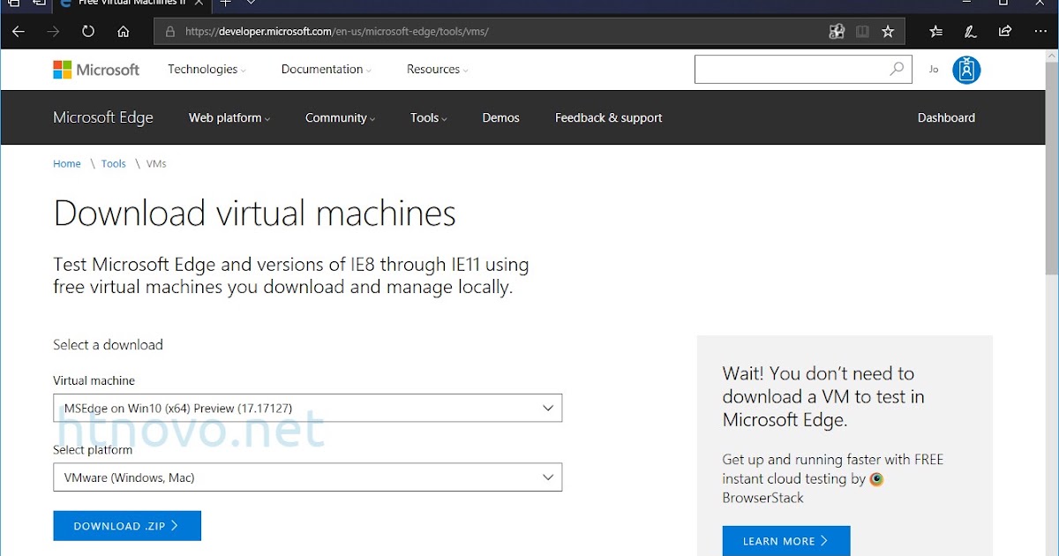1059x556 pixels.
Task: Expand the Tools navigation menu
Action: pyautogui.click(x=429, y=117)
